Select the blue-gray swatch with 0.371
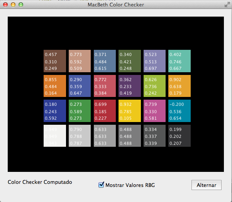The image size is (232, 202). tap(105, 61)
